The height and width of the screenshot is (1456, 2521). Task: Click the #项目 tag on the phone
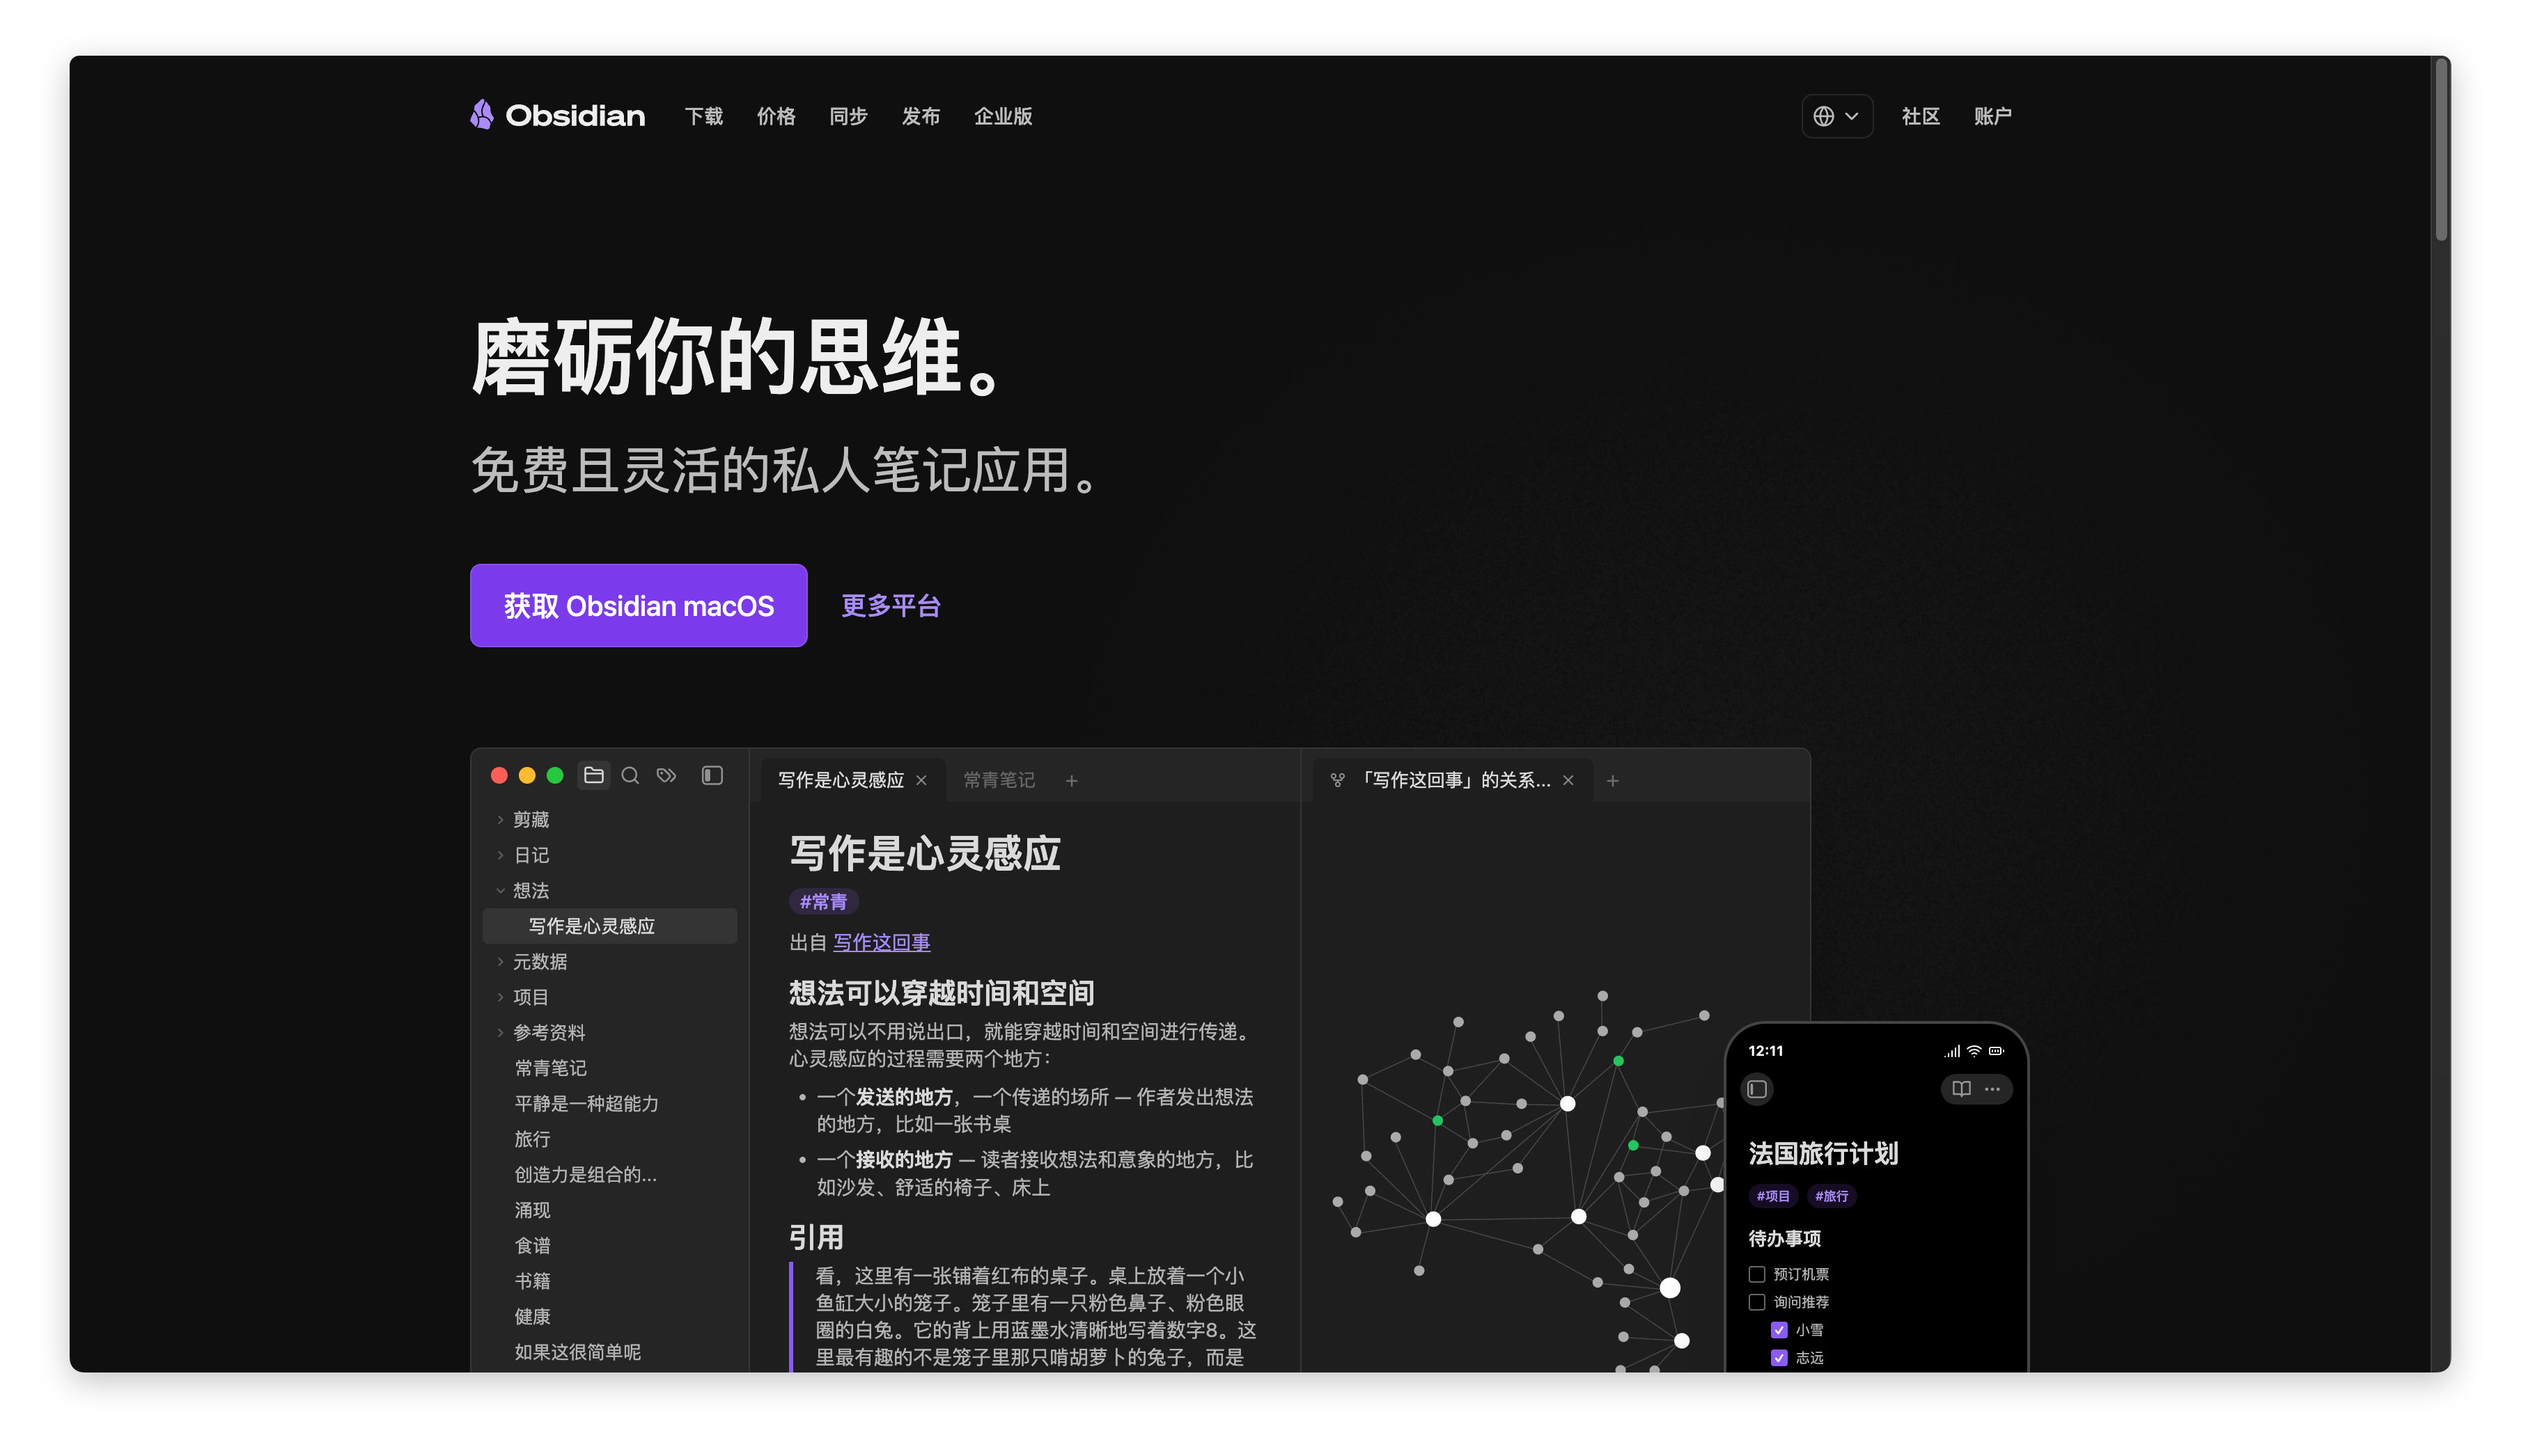(x=1774, y=1196)
